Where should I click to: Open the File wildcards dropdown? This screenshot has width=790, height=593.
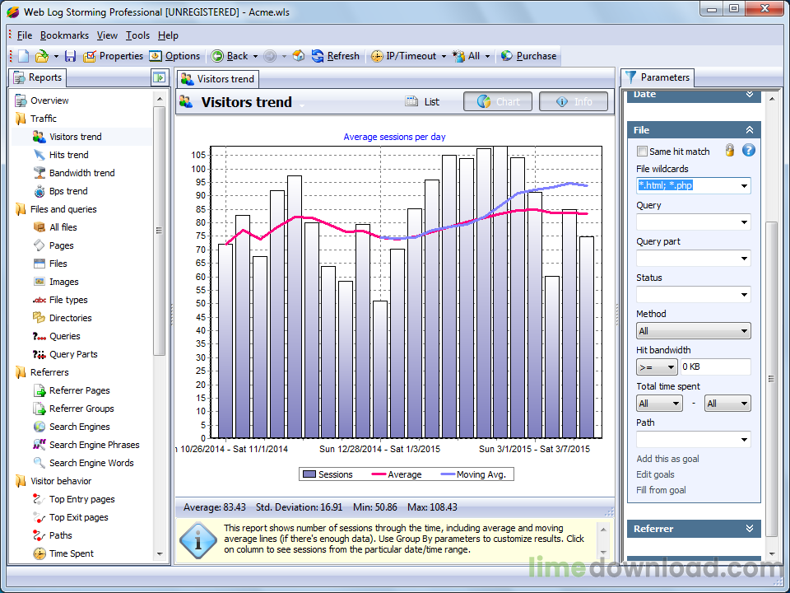coord(745,186)
